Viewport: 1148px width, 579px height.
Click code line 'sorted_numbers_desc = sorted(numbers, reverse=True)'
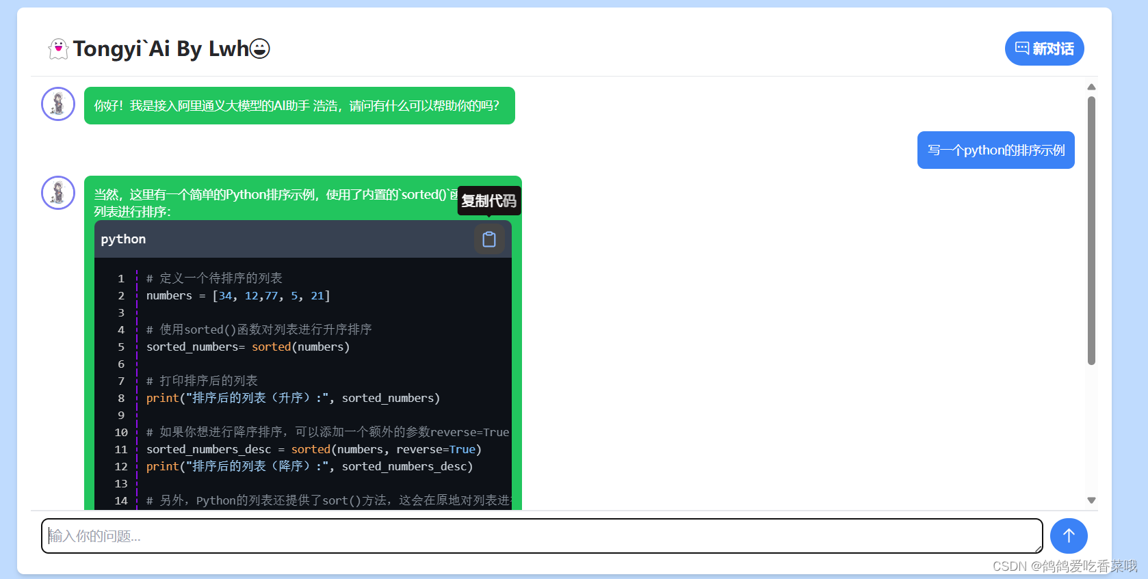click(x=314, y=449)
